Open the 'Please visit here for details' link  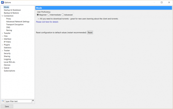[x=47, y=22]
